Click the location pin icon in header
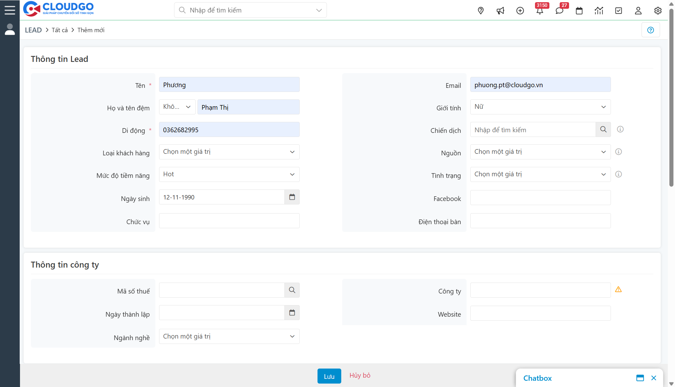Screen dimensions: 675x387 pyautogui.click(x=481, y=11)
